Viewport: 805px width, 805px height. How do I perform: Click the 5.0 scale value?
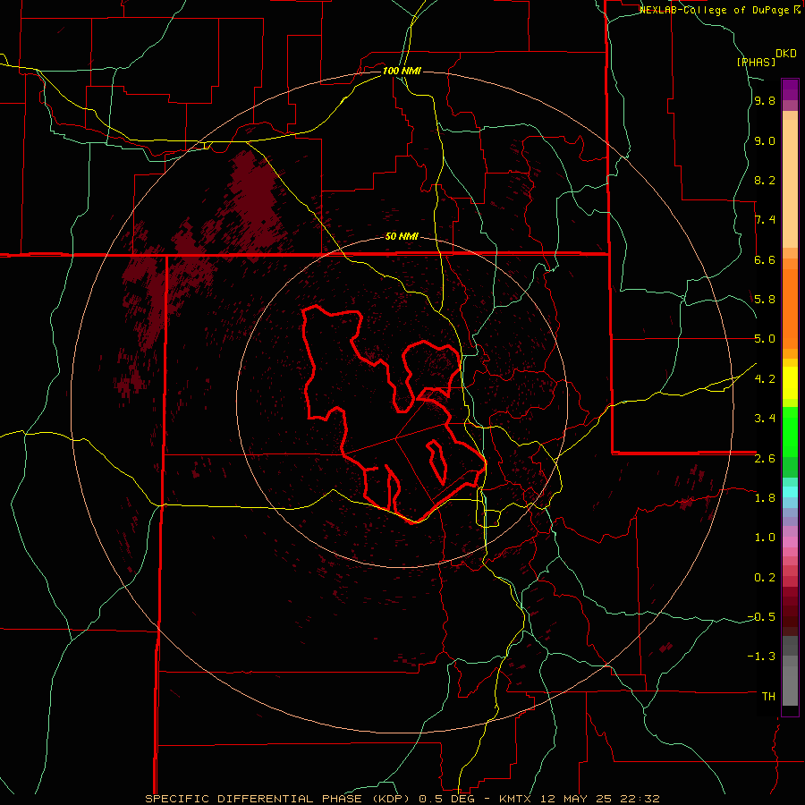coord(765,339)
